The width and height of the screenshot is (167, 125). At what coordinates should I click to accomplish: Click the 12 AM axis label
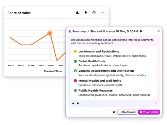click(x=31, y=66)
